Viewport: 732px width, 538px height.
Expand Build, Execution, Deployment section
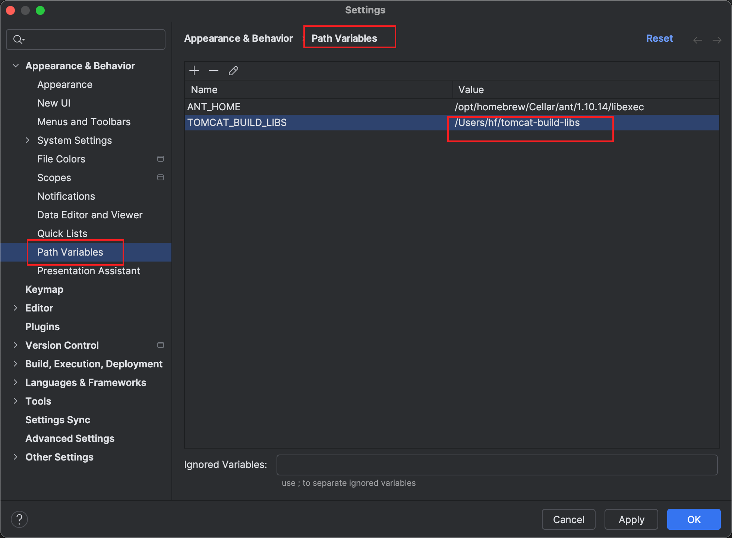[x=16, y=364]
